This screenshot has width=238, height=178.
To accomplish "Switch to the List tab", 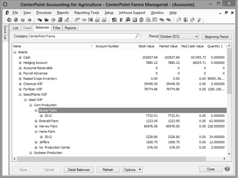I will 16,28.
